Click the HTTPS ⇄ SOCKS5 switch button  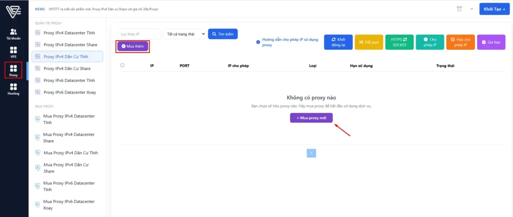coord(399,42)
